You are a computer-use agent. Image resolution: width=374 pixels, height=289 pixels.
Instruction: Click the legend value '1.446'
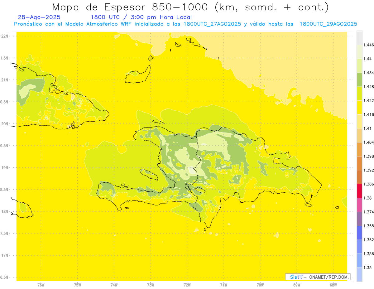click(x=368, y=45)
